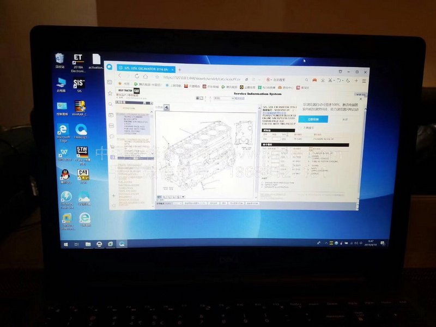Launch the QQ penguin desktop icon
436x327 pixels.
[x=65, y=174]
